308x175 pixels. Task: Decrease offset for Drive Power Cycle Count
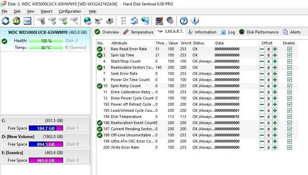pos(262,98)
